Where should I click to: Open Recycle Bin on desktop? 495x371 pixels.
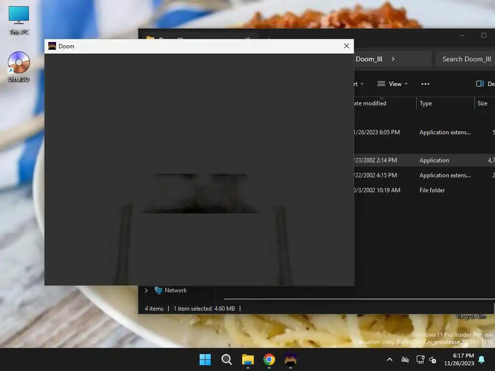[x=471, y=316]
